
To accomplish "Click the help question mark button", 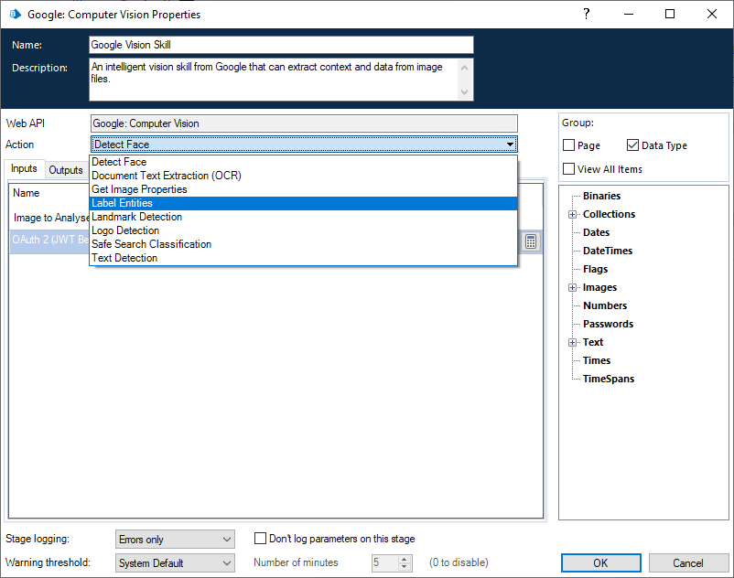I will click(x=586, y=14).
